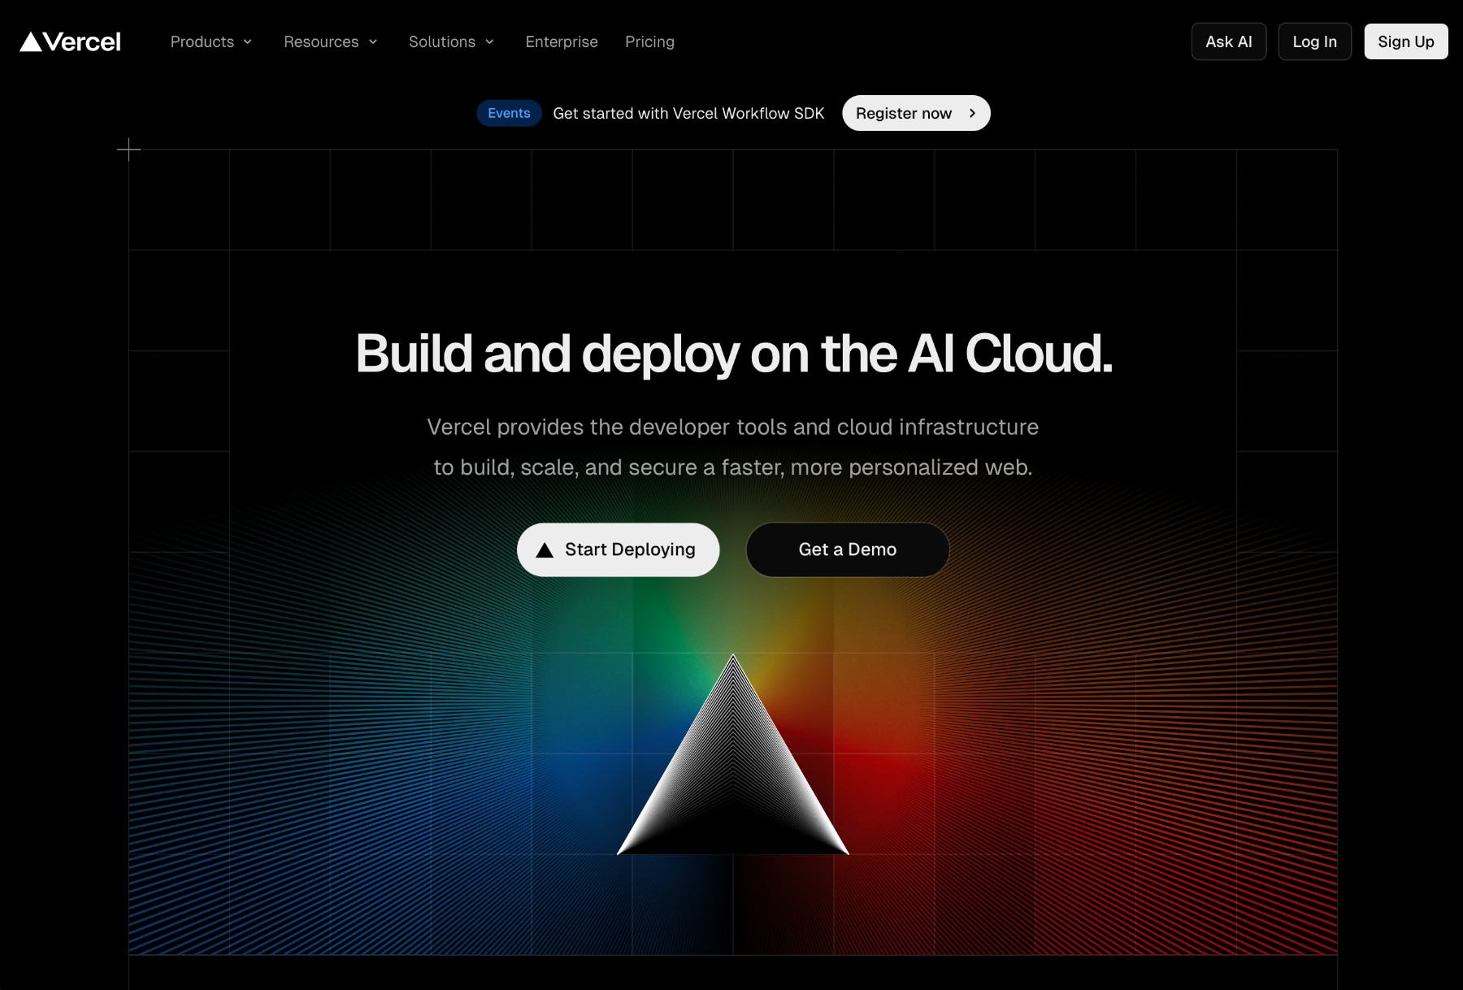1463x990 pixels.
Task: Click the Get a Demo button
Action: 847,550
